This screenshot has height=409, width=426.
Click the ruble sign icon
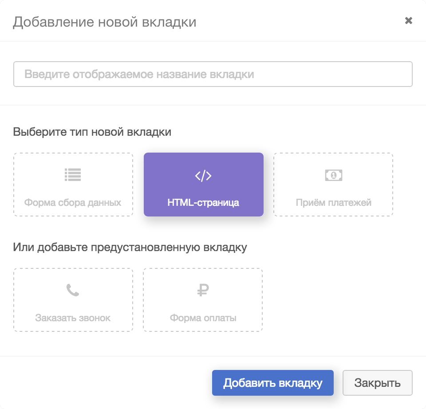pyautogui.click(x=203, y=291)
